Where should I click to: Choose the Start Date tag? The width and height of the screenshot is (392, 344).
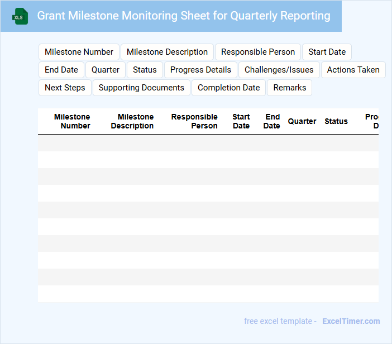pos(327,52)
